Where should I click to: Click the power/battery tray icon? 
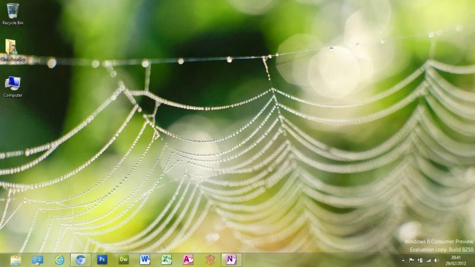(x=420, y=260)
